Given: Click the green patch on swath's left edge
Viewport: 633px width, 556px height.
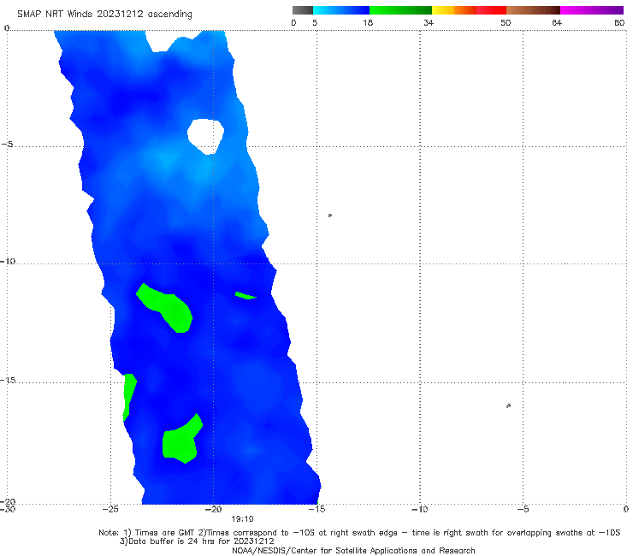Looking at the screenshot, I should (x=129, y=397).
